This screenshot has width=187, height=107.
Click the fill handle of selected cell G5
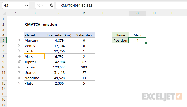146,43
